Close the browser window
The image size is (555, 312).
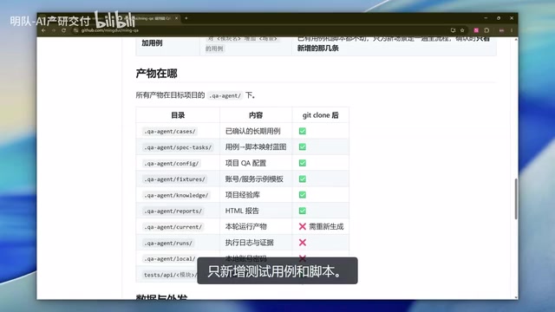(x=512, y=18)
